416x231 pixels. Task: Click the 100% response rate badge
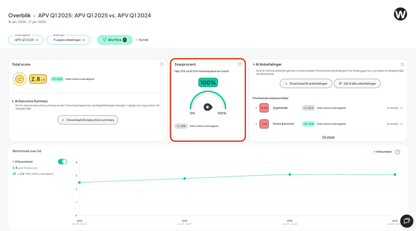208,82
